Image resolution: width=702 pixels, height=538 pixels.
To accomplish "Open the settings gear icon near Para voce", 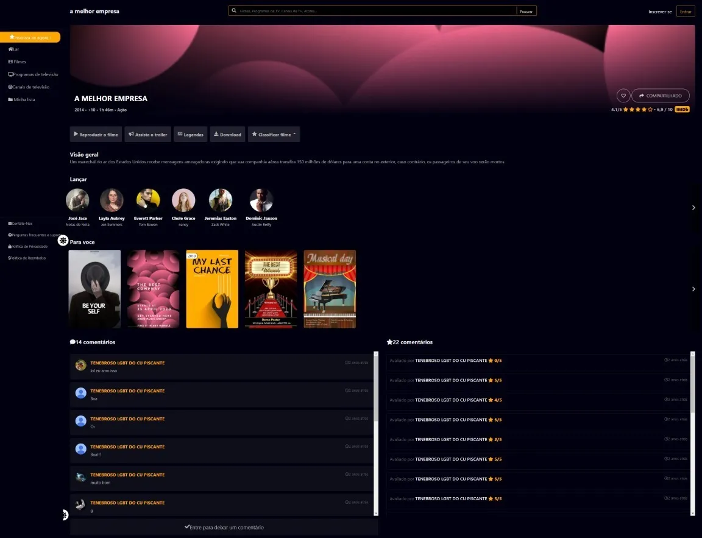I will click(x=63, y=241).
